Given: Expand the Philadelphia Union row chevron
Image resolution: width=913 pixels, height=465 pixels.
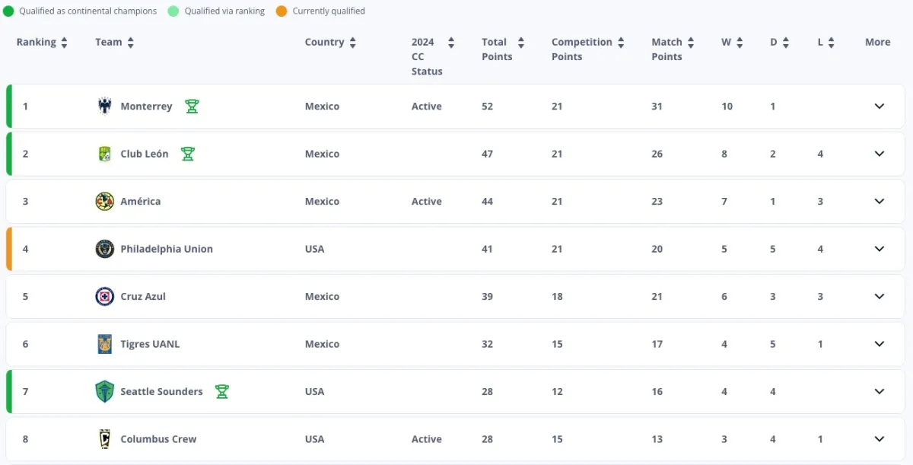Looking at the screenshot, I should click(x=880, y=249).
